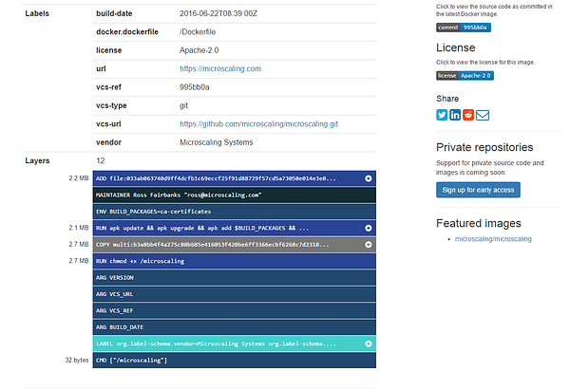Select the ARG VERSION layer
The height and width of the screenshot is (390, 570).
(234, 278)
